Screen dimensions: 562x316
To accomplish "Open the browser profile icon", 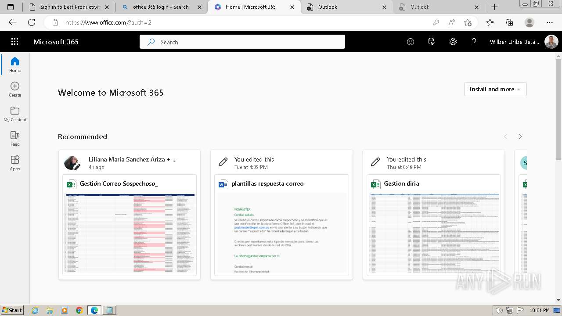I will tap(530, 22).
